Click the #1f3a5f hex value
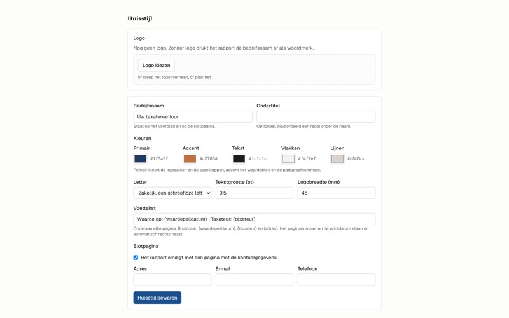This screenshot has width=509, height=318. pyautogui.click(x=159, y=159)
